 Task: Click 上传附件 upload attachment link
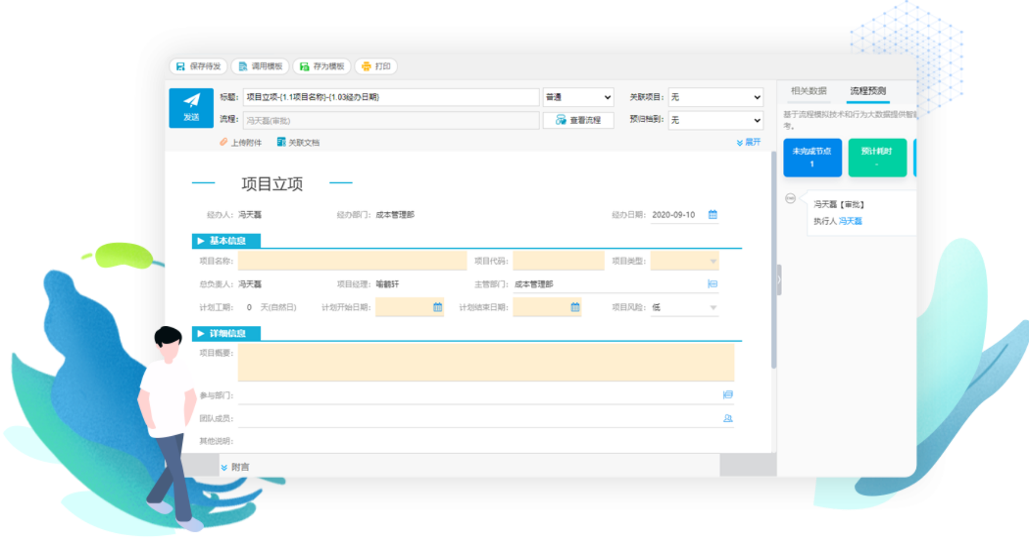[x=241, y=142]
